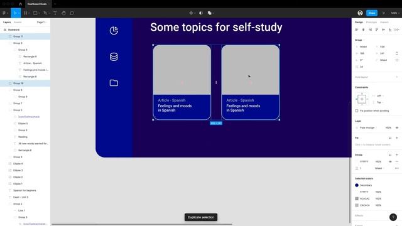Select Spanish for beginners text layer

pos(25,190)
